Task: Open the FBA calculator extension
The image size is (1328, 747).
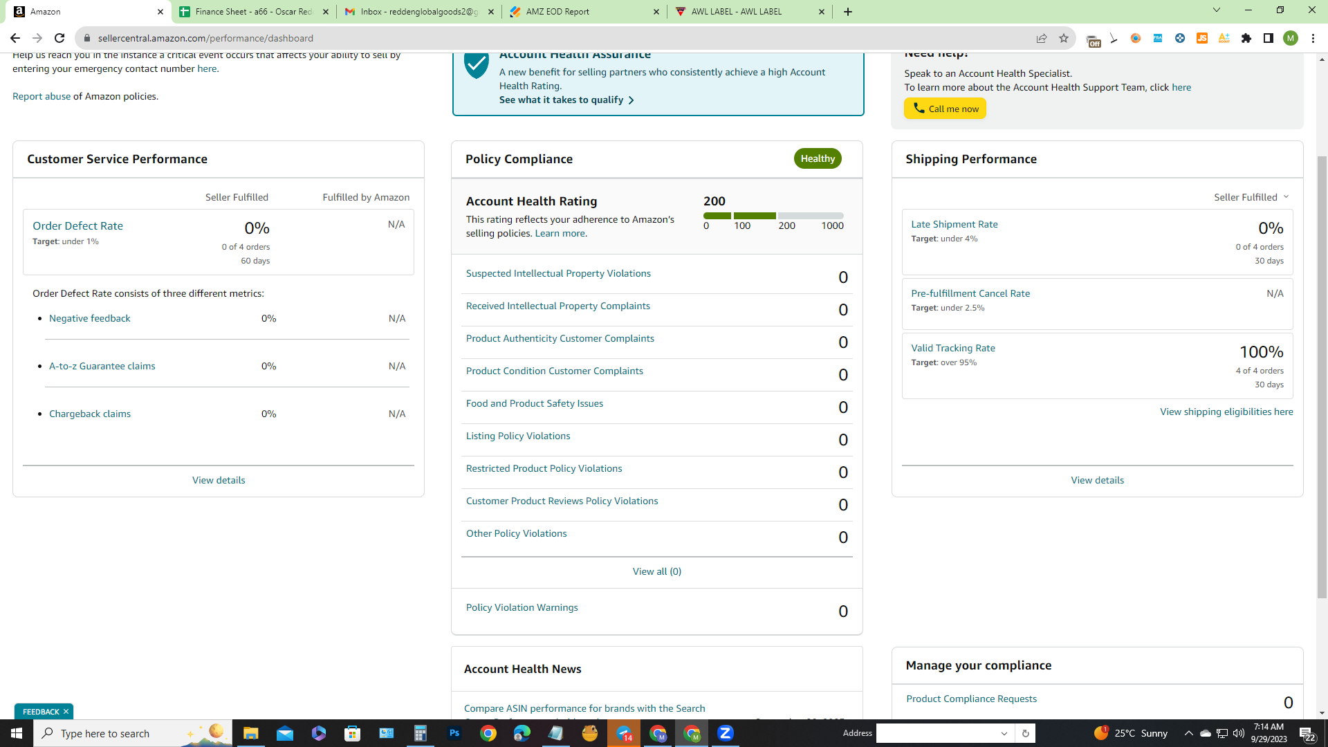Action: (x=1158, y=38)
